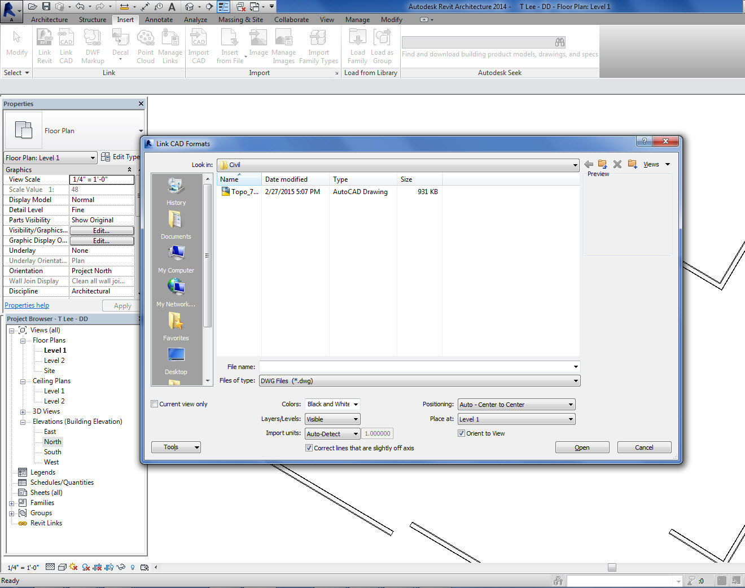Click the Crop View icon in view control bar

[98, 567]
